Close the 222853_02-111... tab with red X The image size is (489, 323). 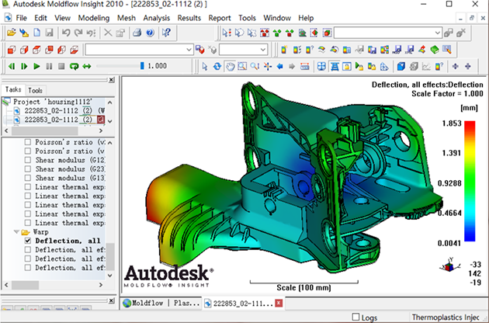click(x=279, y=303)
